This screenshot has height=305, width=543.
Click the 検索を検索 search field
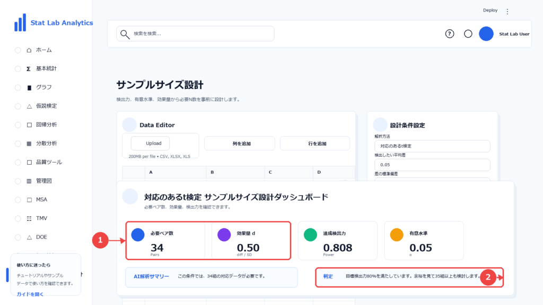[195, 33]
